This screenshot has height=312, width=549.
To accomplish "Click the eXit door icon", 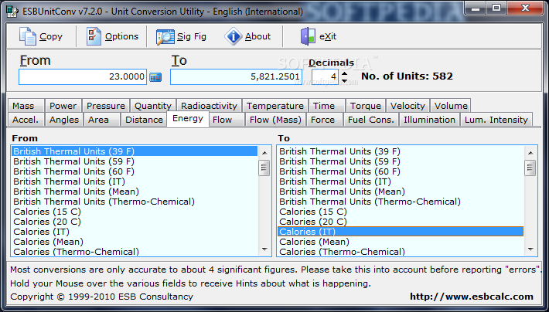I will click(308, 36).
